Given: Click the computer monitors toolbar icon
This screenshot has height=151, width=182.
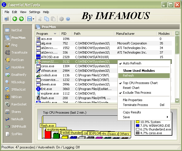Looking at the screenshot, I should pyautogui.click(x=7, y=19).
